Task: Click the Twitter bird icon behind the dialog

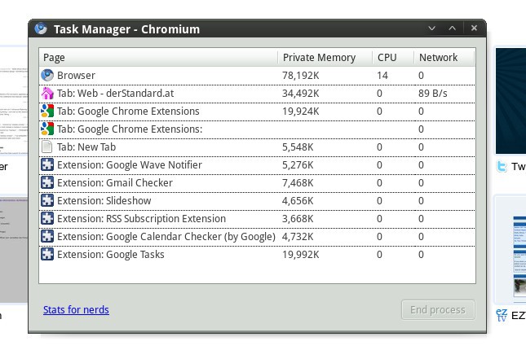Action: [502, 167]
